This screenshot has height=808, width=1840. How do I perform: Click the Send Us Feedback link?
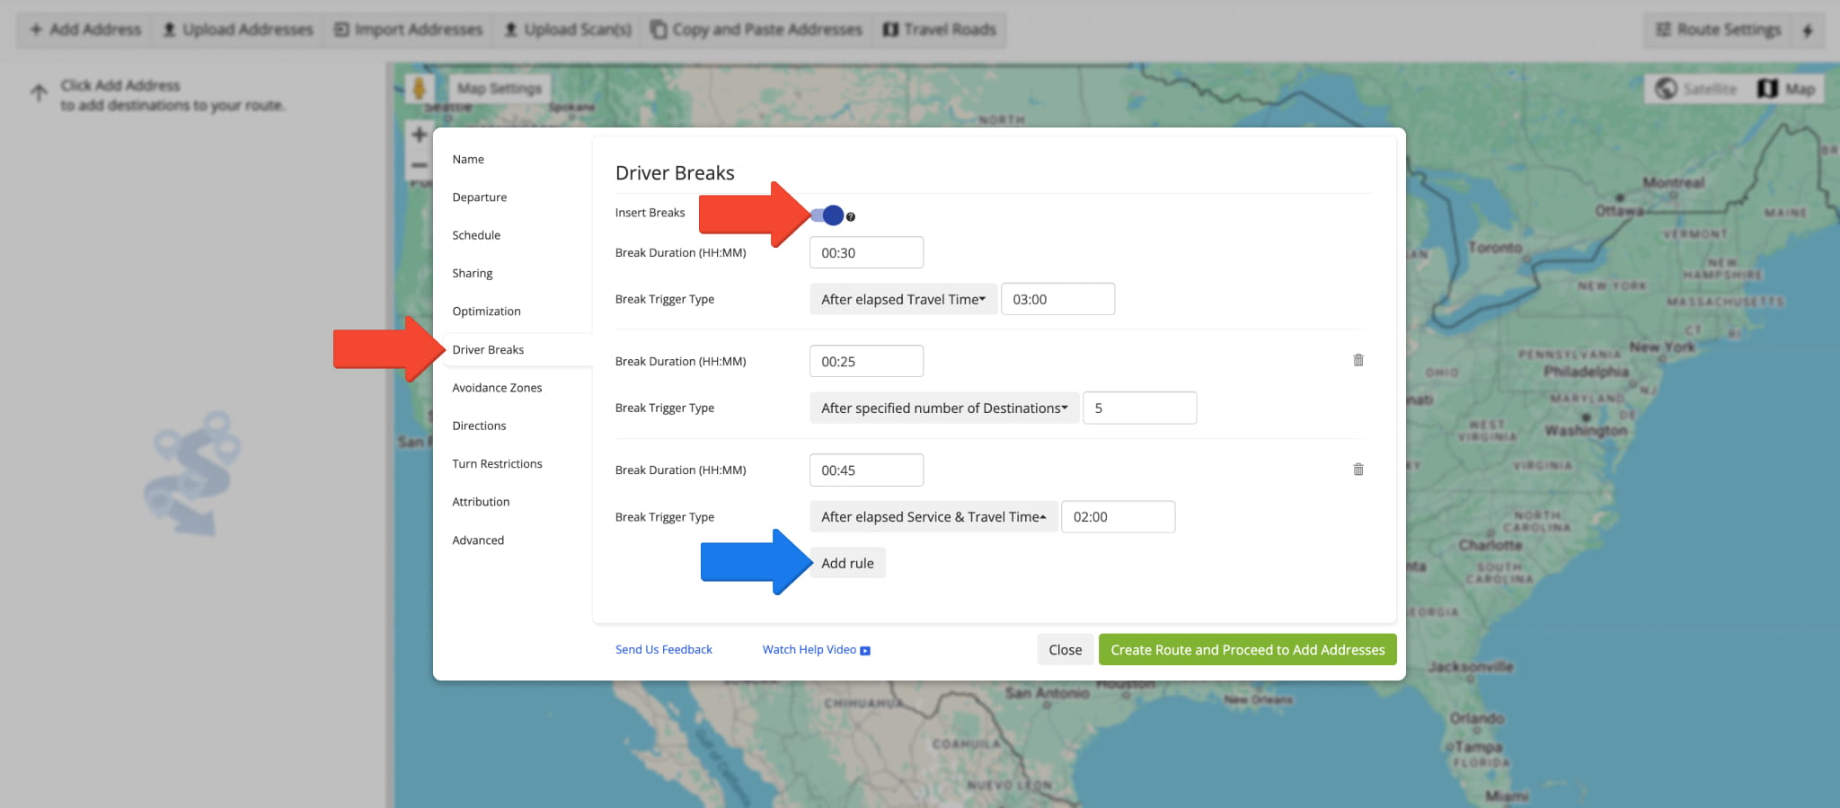point(663,650)
